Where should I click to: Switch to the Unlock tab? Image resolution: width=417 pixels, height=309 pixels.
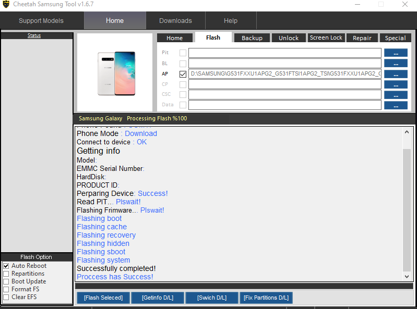289,38
